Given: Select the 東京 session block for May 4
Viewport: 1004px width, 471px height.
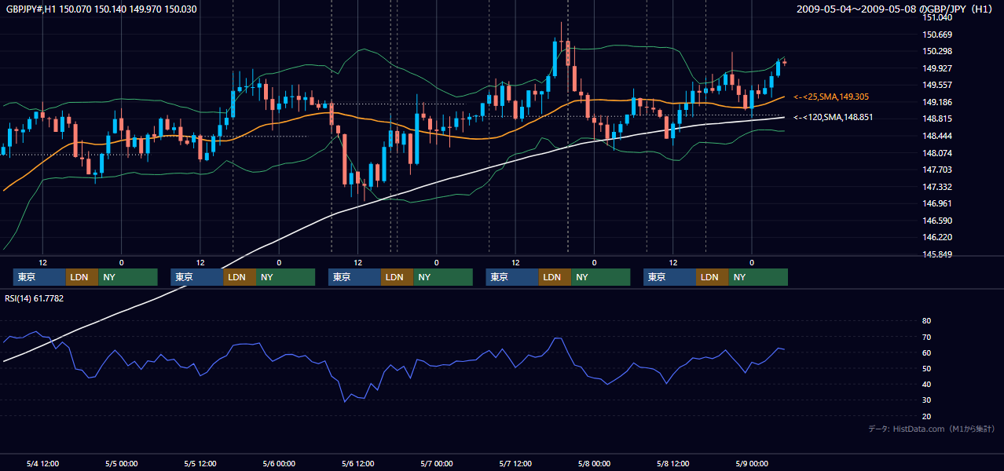Looking at the screenshot, I should 39,277.
